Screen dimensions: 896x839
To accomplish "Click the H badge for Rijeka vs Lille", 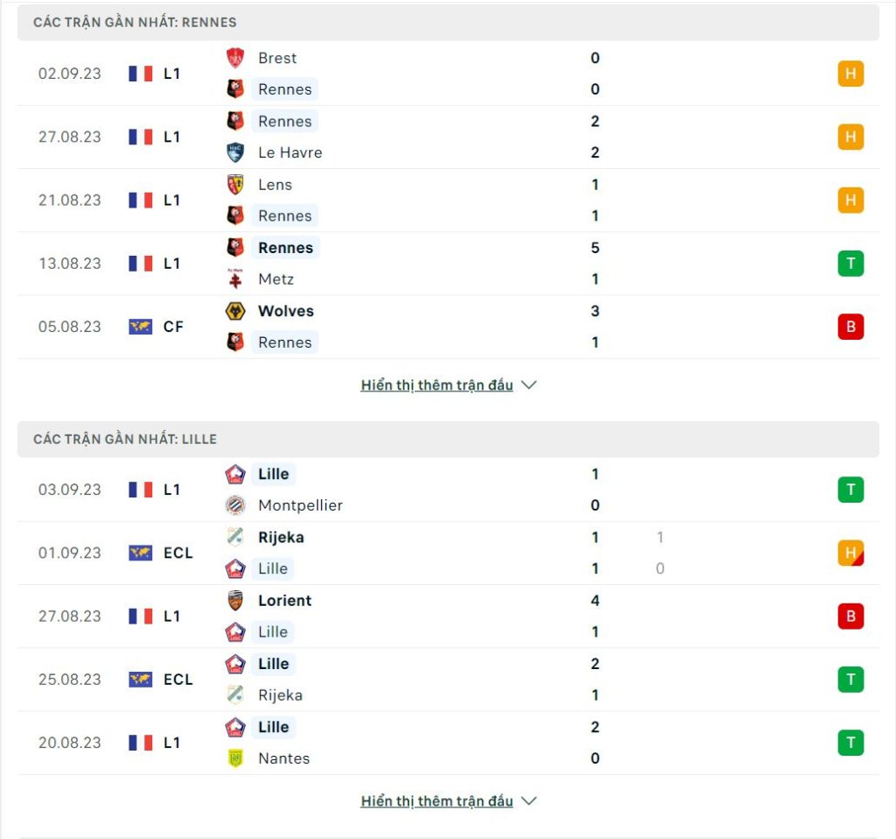I will (x=850, y=553).
